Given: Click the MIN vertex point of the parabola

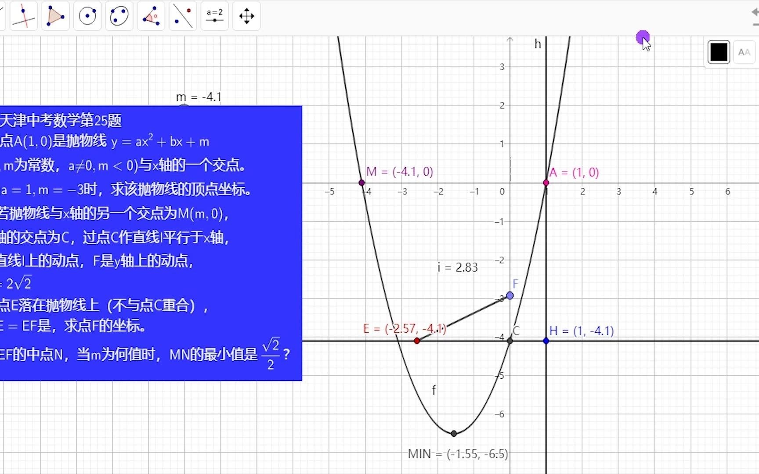Looking at the screenshot, I should click(453, 433).
